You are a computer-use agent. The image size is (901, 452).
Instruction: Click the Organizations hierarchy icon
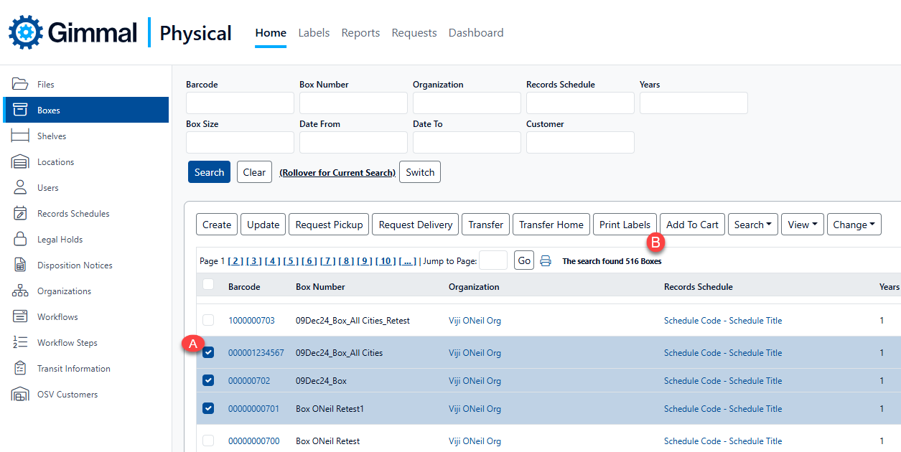19,291
